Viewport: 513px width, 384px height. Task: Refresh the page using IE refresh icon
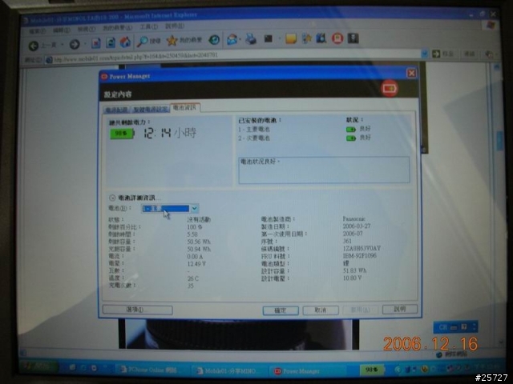tap(111, 42)
